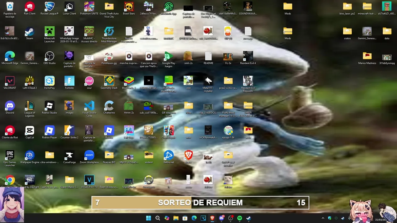Screen dimensions: 397x223
Task: Click the CurseForge desktop icon
Action: [x=69, y=157]
